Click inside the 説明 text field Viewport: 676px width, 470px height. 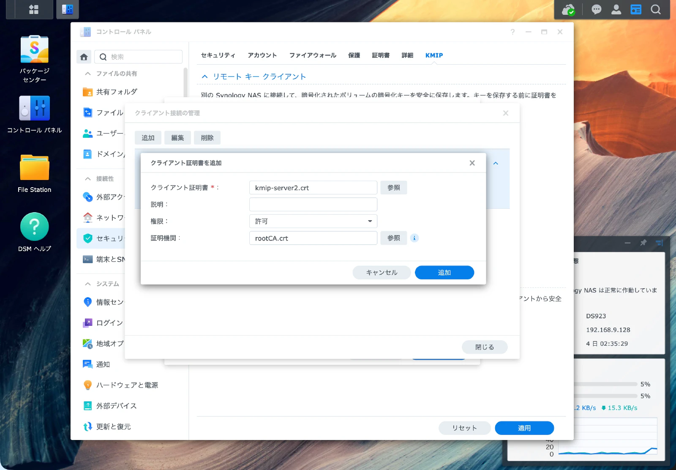click(313, 204)
